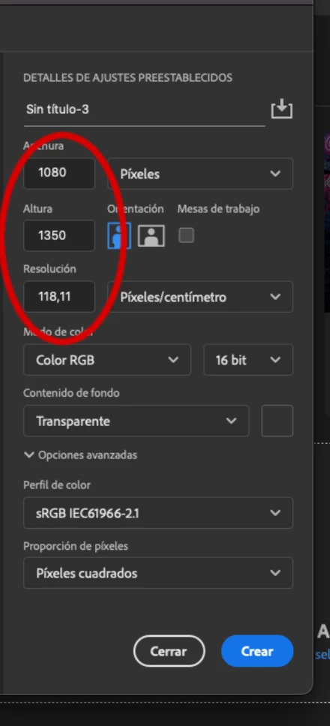330x726 pixels.
Task: Open the Transparente background content dropdown
Action: click(136, 421)
